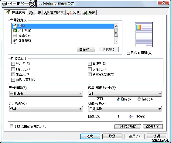Viewport: 171px width, 143px height.
Task: Click the brush icon on 效果 tab
Action: click(69, 13)
